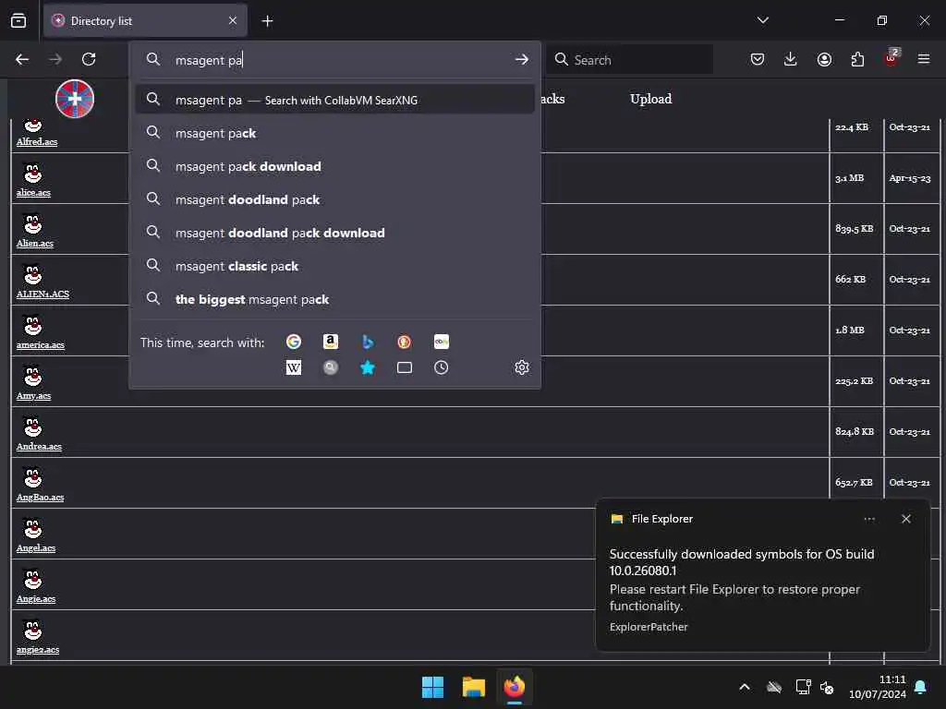Open the ALIEN1.ACS file link
Image resolution: width=946 pixels, height=709 pixels.
42,294
